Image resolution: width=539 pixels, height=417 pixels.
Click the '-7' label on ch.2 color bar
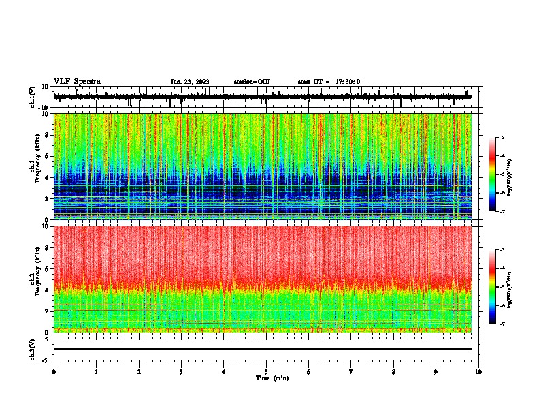click(502, 324)
